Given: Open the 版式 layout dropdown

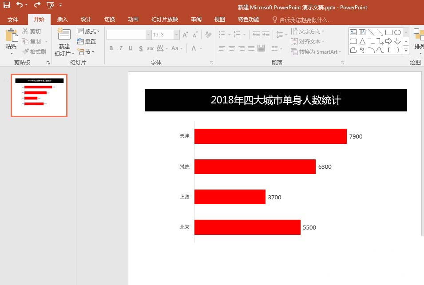Looking at the screenshot, I should [x=88, y=32].
